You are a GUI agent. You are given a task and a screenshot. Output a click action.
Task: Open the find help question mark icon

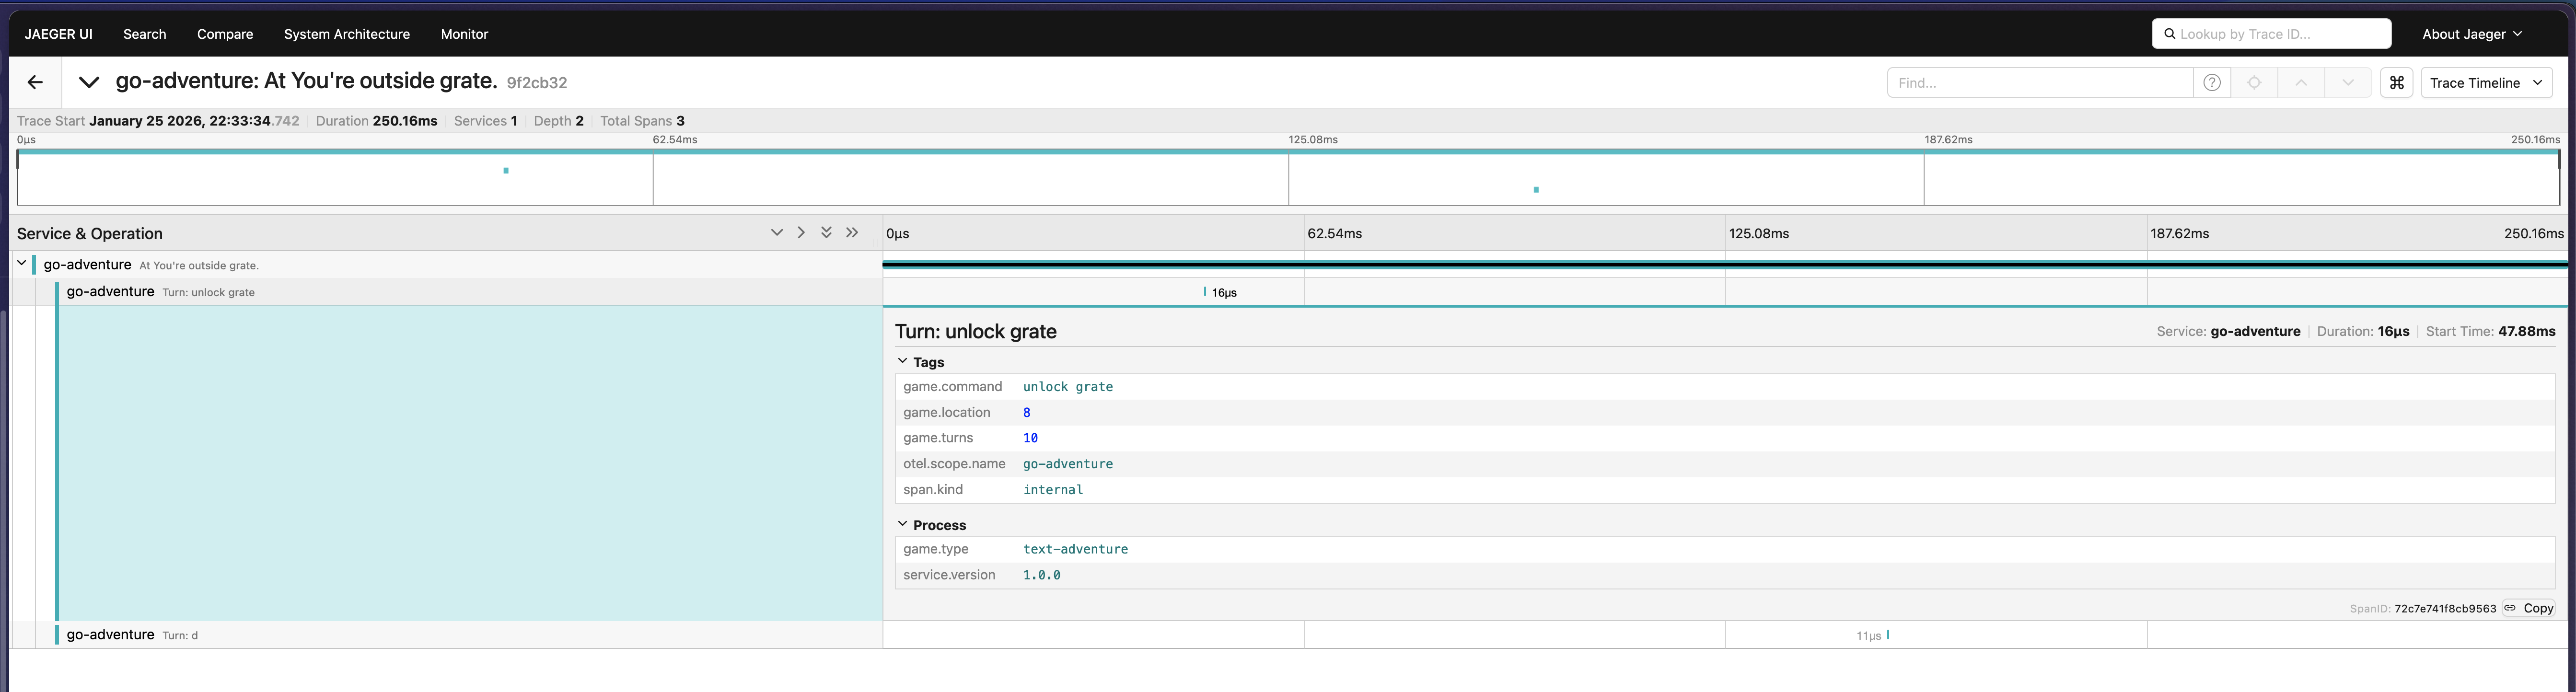[2212, 83]
